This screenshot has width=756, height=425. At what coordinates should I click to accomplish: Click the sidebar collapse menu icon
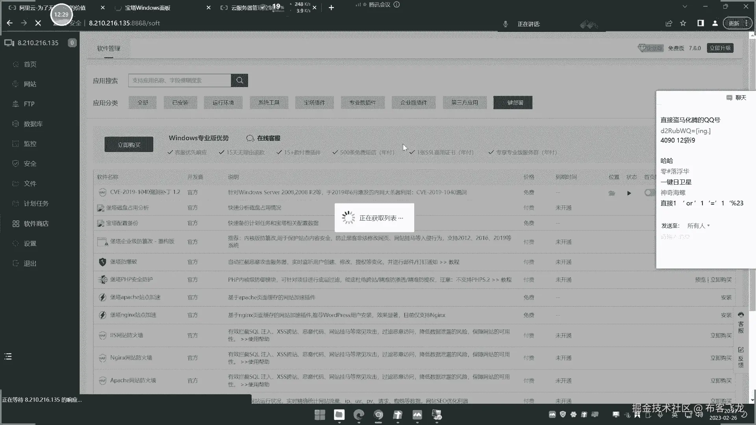click(8, 357)
